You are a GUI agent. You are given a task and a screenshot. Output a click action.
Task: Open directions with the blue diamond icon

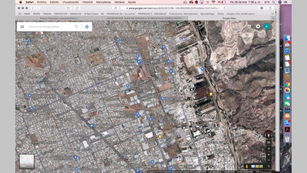coord(87,27)
